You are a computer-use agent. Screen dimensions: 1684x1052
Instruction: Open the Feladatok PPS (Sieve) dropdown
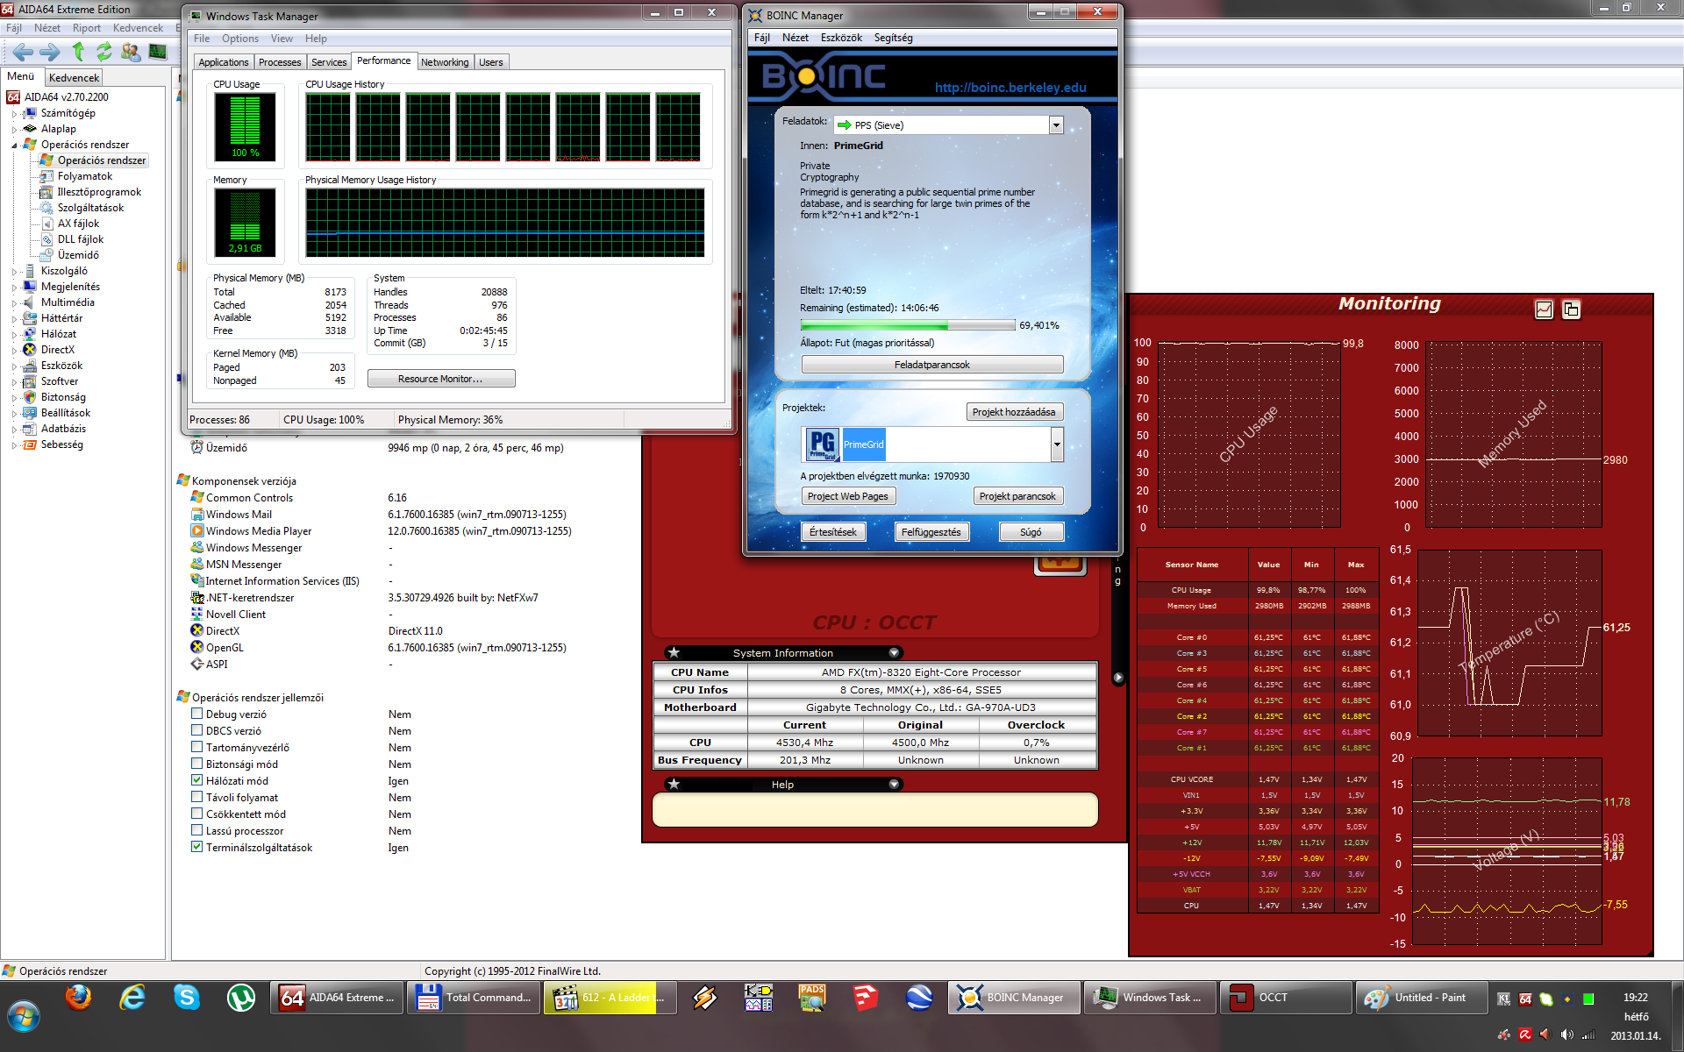[1056, 125]
